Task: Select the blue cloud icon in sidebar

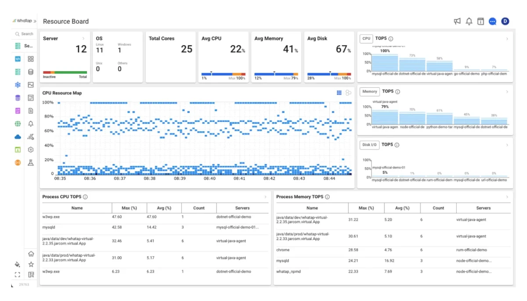Action: click(x=18, y=137)
